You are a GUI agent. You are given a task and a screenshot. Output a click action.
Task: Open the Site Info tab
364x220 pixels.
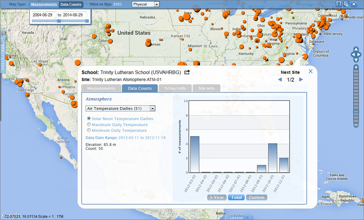[207, 88]
